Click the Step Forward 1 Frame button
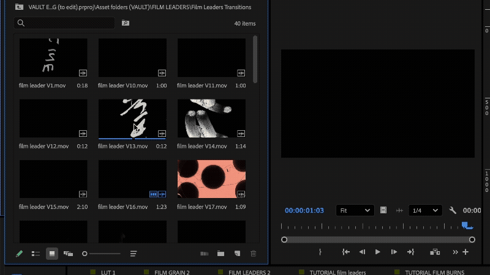Screen dimensions: 490x275 (394, 252)
